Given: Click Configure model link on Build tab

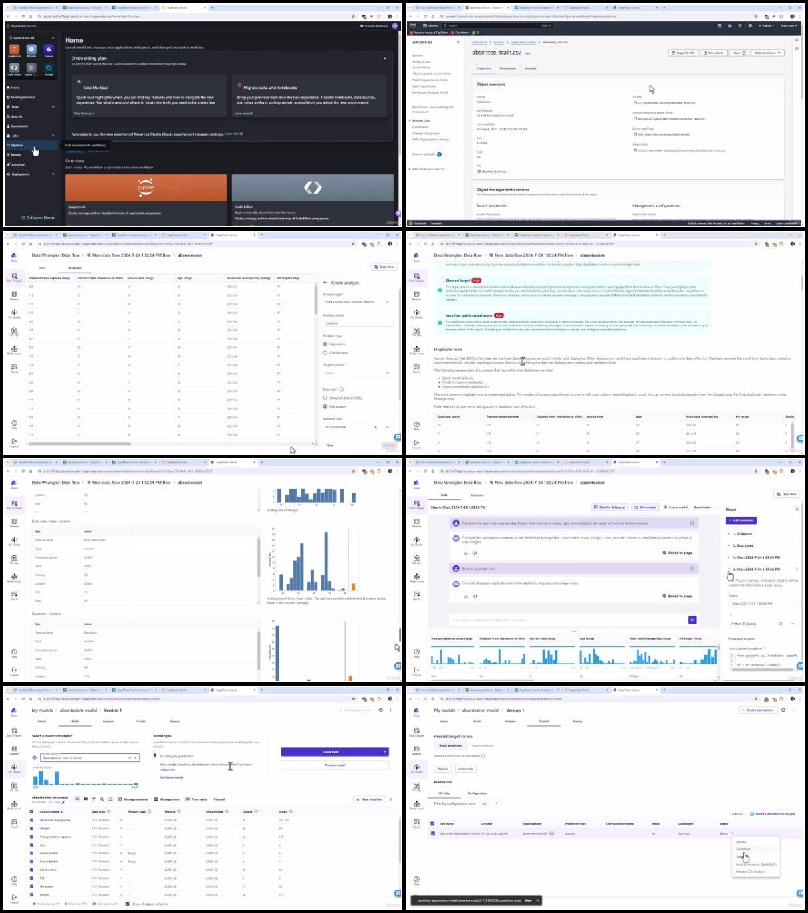Looking at the screenshot, I should [171, 777].
